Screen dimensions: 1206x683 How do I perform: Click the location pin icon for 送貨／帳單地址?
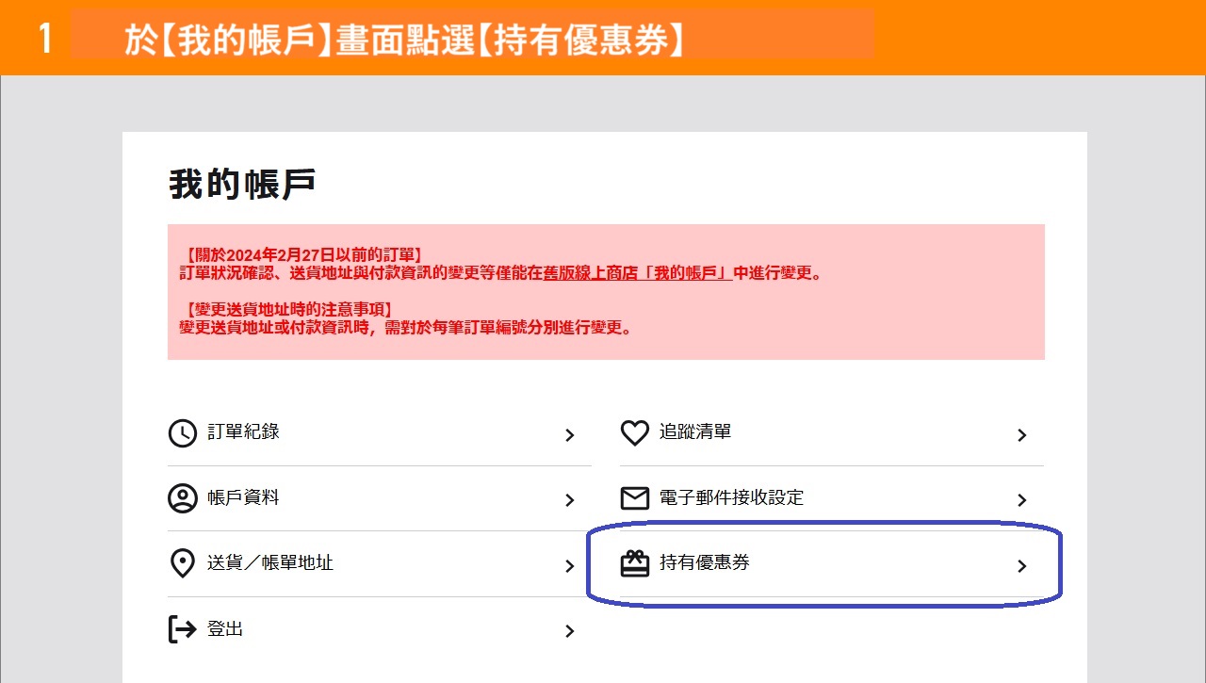point(182,563)
